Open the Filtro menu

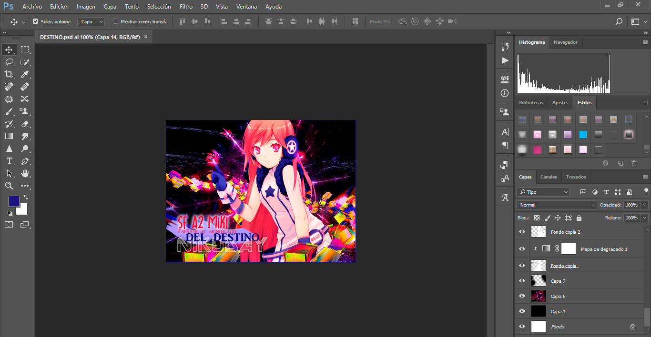point(186,7)
